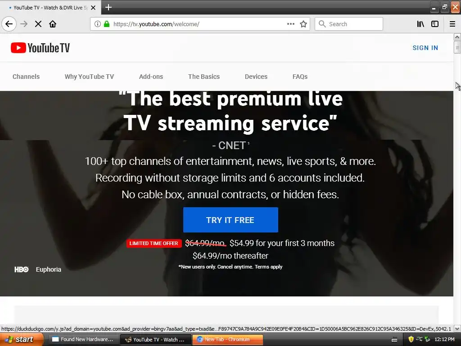Go back with the browser back arrow
Screen dimensions: 461x346
click(9, 24)
